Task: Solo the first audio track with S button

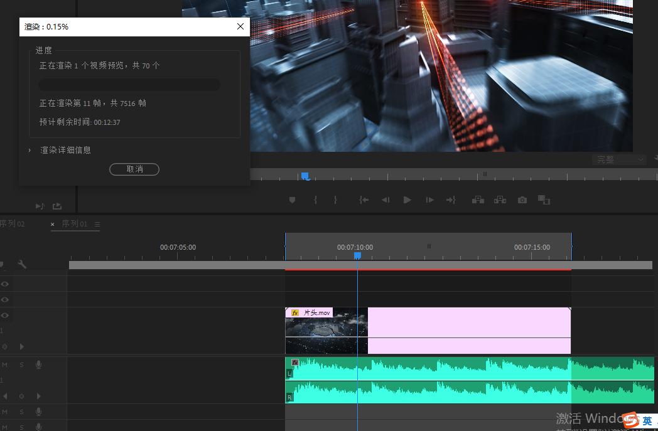Action: (21, 364)
